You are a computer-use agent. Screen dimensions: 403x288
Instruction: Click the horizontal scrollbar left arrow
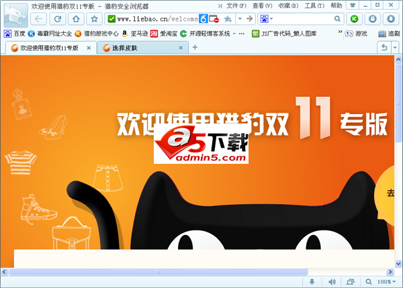point(4,272)
